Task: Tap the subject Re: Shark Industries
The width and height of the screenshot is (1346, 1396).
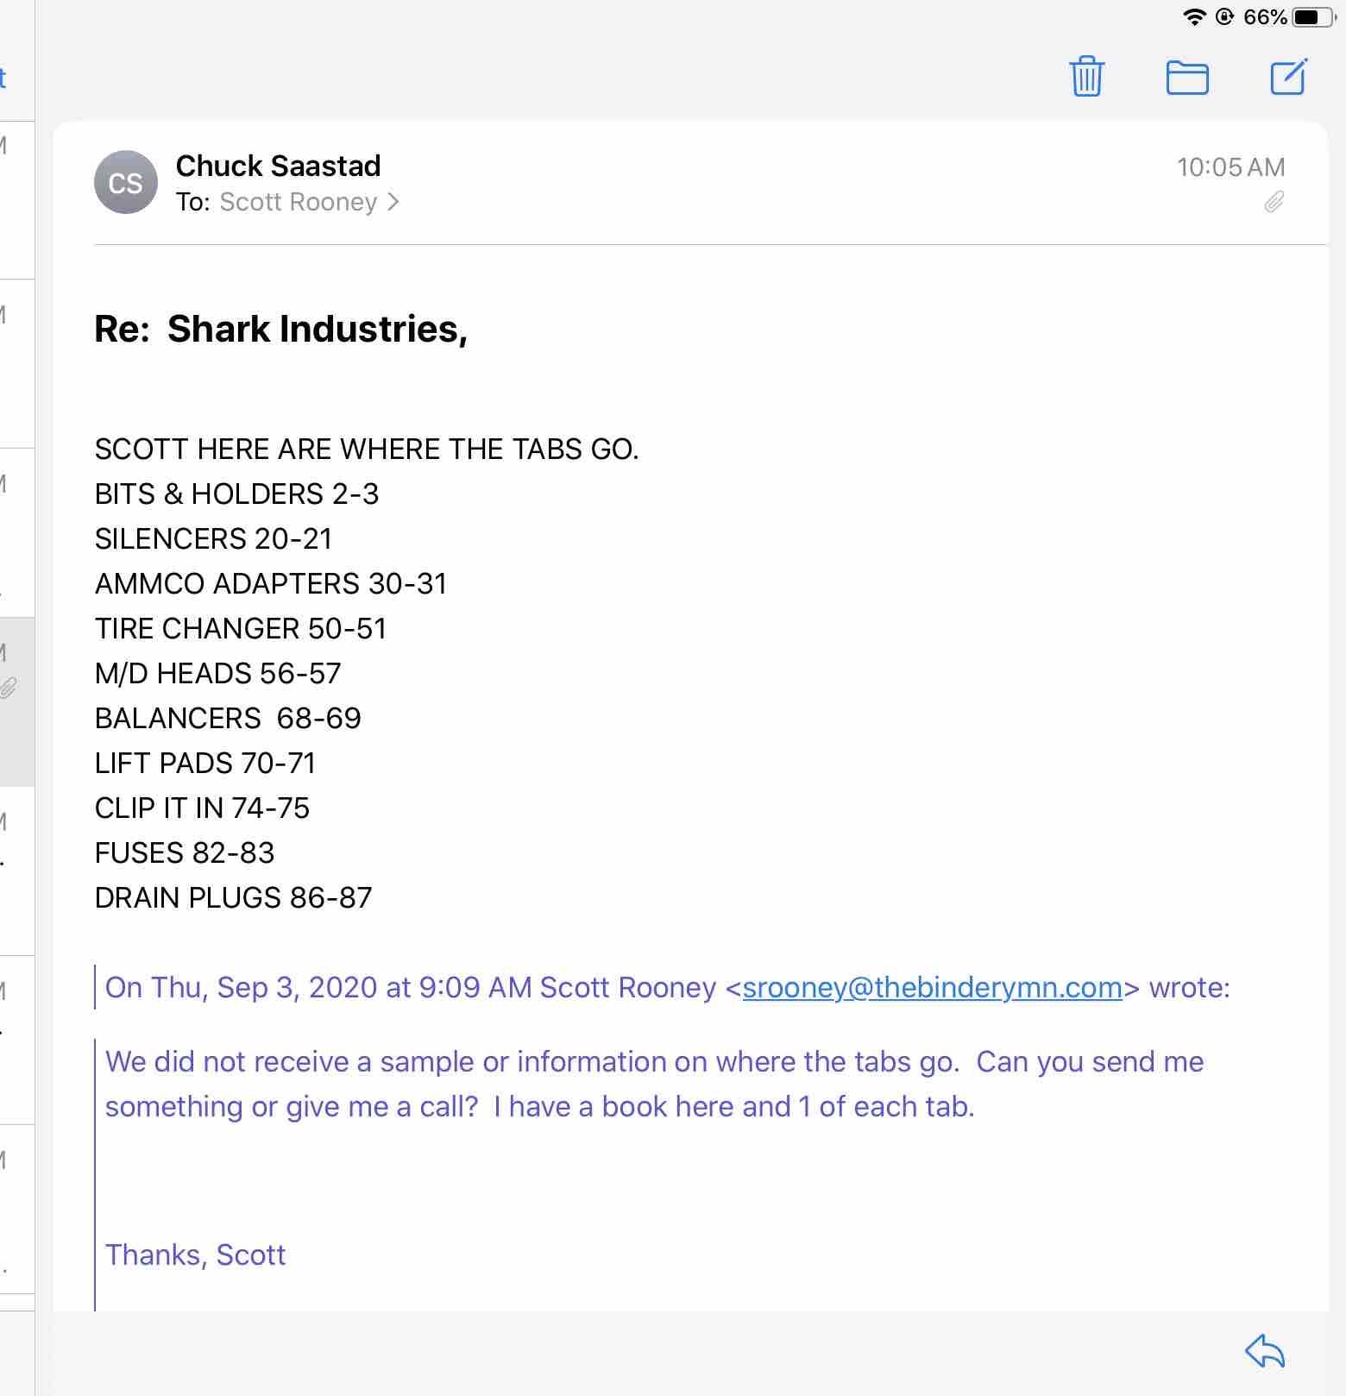Action: (x=280, y=329)
